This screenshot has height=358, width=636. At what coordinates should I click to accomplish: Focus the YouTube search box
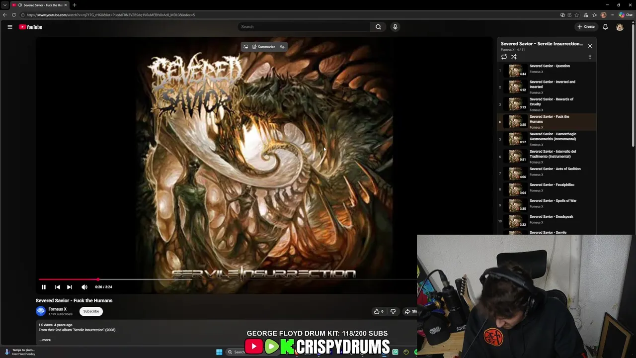click(x=304, y=27)
